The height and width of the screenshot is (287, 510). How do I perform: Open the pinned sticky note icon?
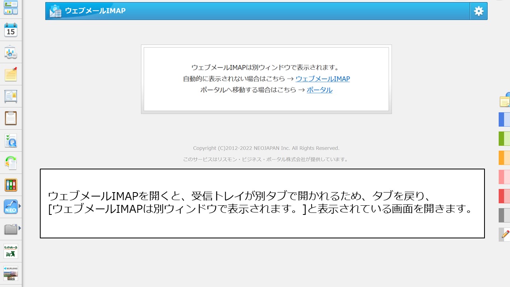point(11,74)
